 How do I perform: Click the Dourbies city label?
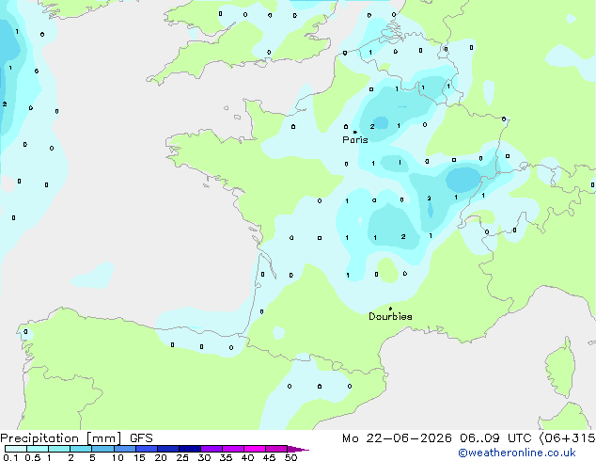(x=390, y=316)
